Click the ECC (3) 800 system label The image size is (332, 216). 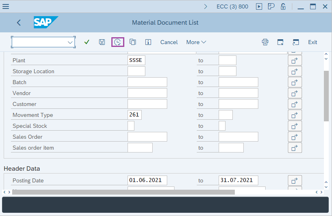coord(232,6)
